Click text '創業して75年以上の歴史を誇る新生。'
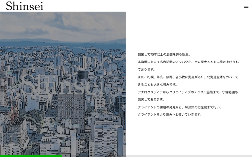252x157 pixels. coord(164,55)
